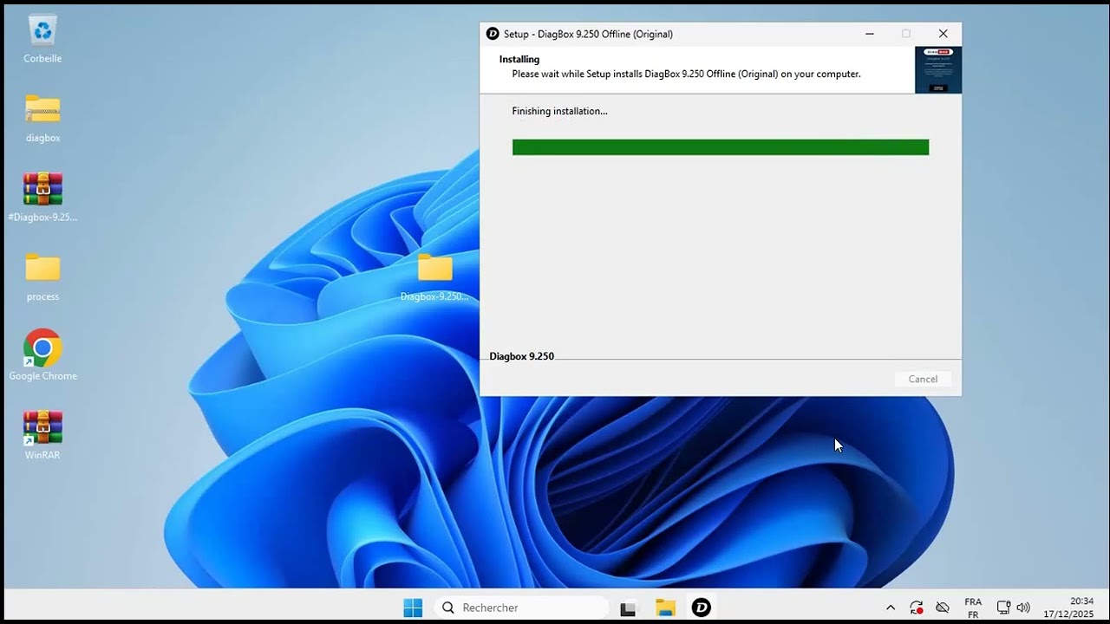Image resolution: width=1110 pixels, height=624 pixels.
Task: Select the Diagbox-9.250 folder on desktop
Action: point(434,276)
